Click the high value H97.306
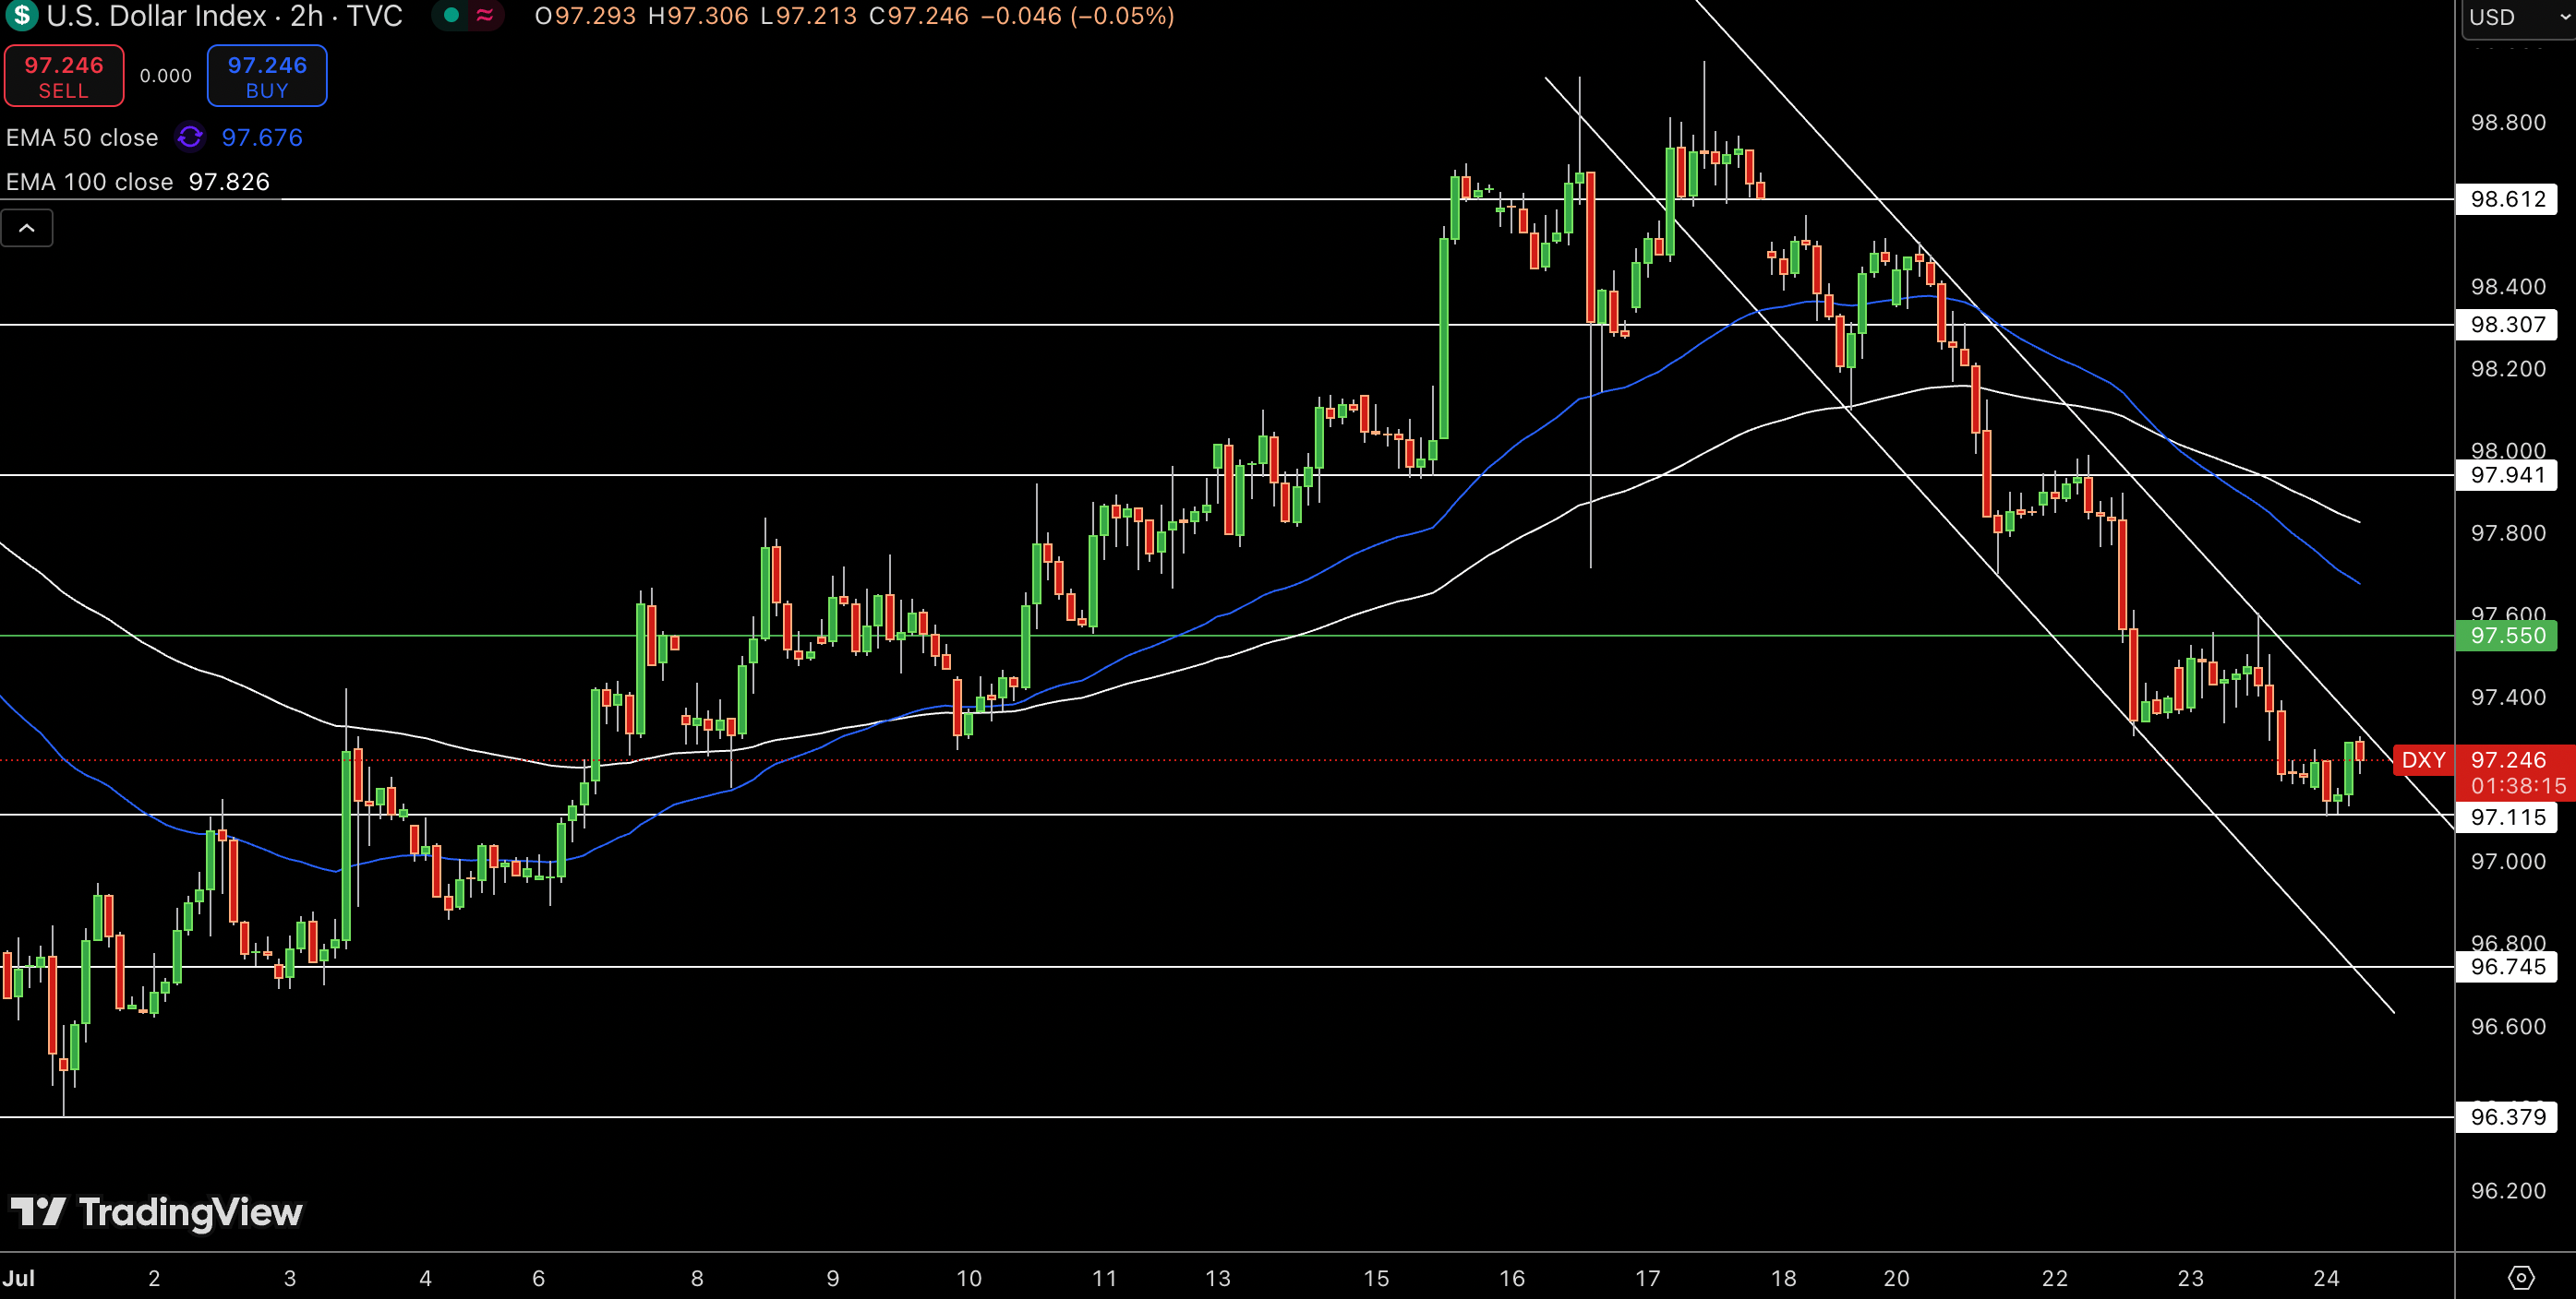This screenshot has width=2576, height=1299. [x=698, y=16]
